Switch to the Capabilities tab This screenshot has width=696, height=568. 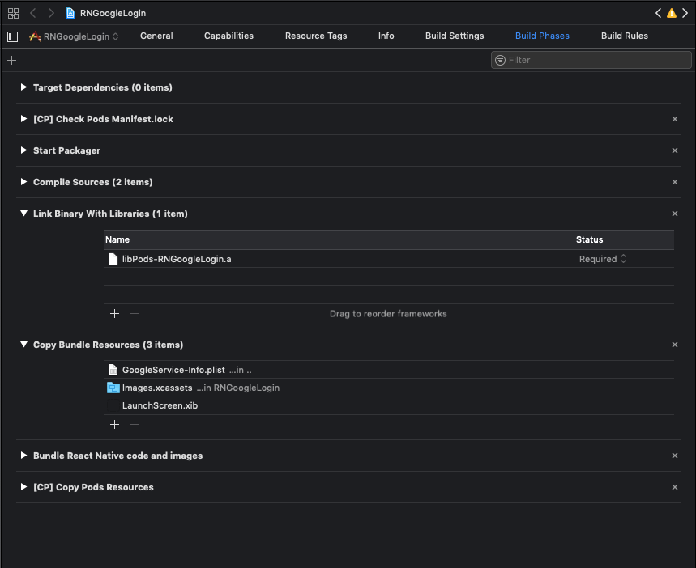pos(228,36)
